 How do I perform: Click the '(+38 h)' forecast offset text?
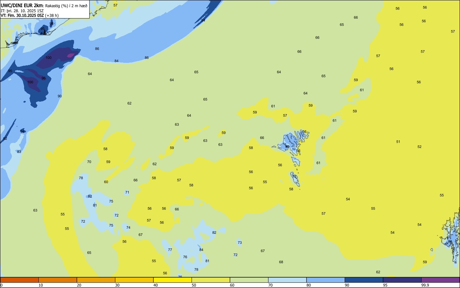pyautogui.click(x=52, y=15)
